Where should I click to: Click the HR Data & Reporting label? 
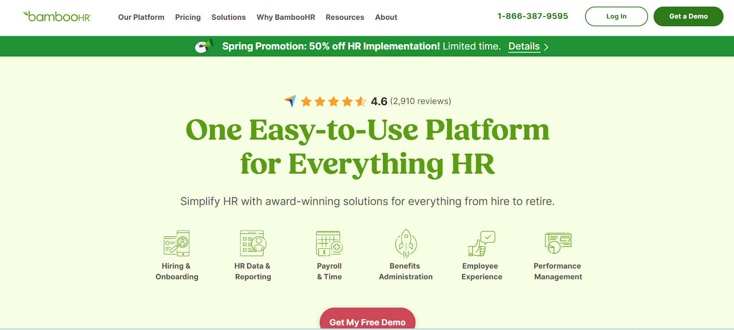253,271
